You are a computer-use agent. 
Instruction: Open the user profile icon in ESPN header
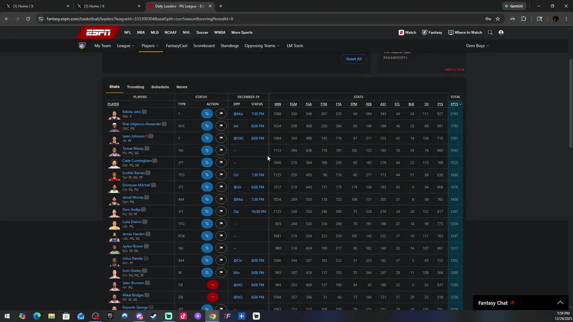(x=501, y=32)
